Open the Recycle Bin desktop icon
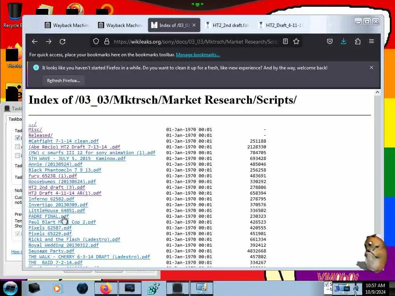 click(14, 15)
